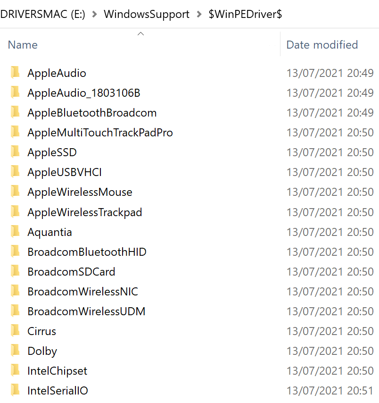Select the AppleUSBVHCI folder name

click(x=65, y=172)
